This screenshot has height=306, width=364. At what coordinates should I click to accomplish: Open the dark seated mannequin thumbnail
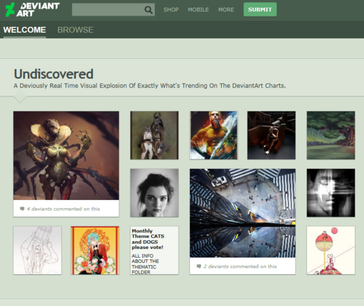(271, 135)
